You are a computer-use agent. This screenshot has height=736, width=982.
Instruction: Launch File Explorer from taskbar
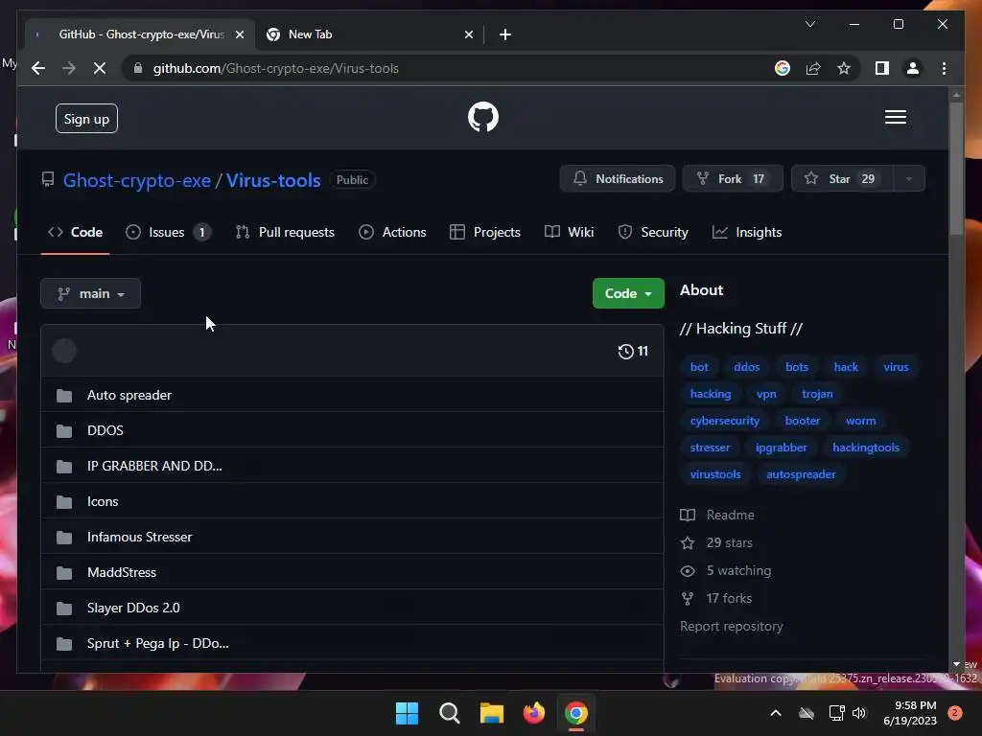point(492,713)
